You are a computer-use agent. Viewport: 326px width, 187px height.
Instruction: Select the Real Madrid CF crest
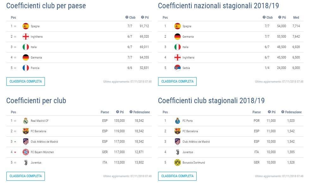[x=26, y=121]
